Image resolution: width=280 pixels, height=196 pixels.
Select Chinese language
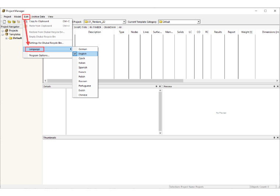point(85,95)
